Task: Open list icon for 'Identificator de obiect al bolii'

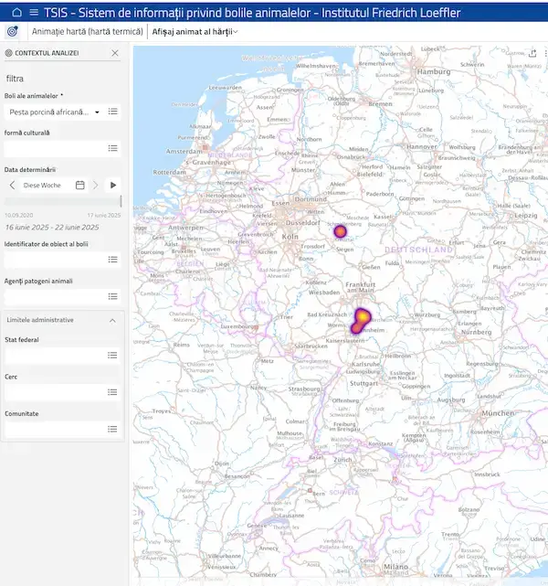Action: pos(112,260)
